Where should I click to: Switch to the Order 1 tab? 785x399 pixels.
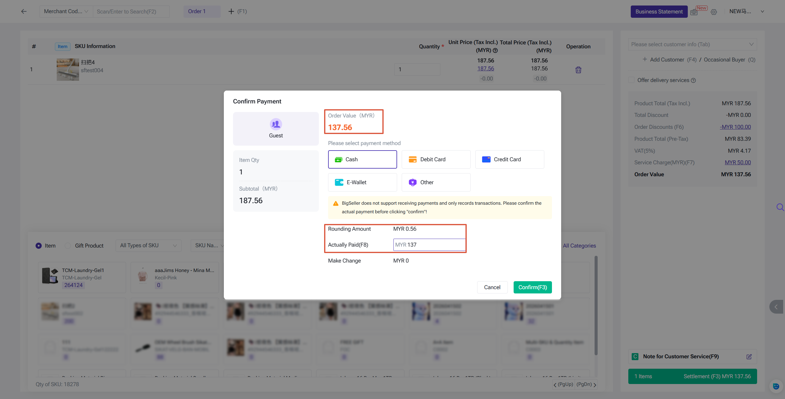pyautogui.click(x=201, y=11)
